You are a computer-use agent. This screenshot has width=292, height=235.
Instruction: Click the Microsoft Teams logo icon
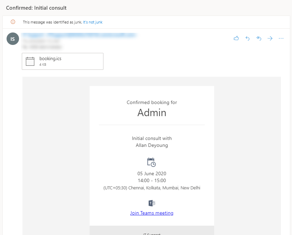coord(152,203)
